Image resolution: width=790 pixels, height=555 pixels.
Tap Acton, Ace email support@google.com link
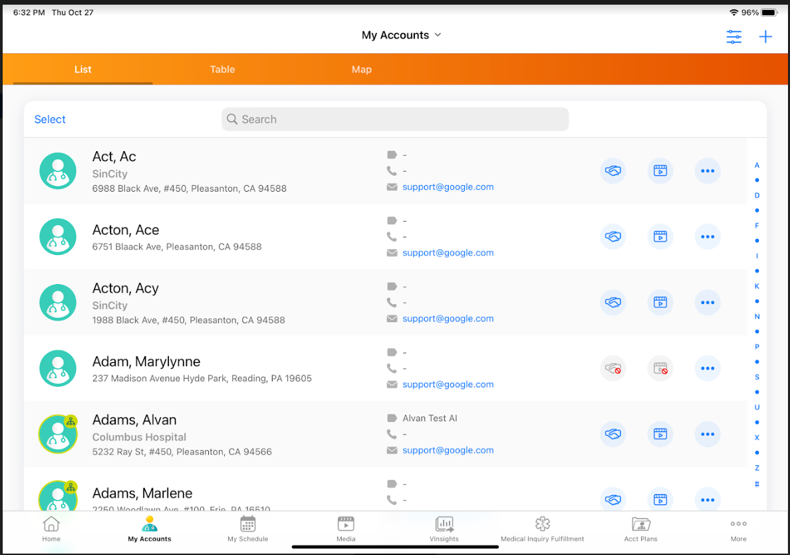pyautogui.click(x=448, y=253)
